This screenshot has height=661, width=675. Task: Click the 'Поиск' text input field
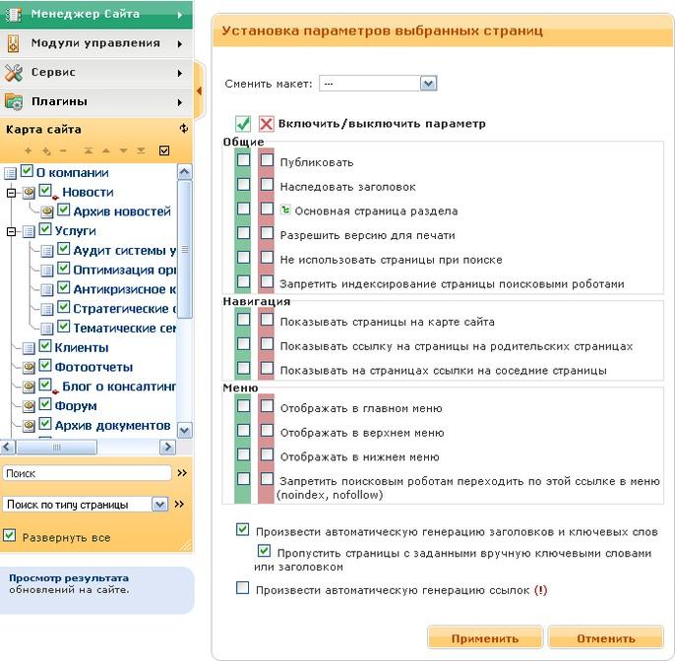(x=86, y=473)
